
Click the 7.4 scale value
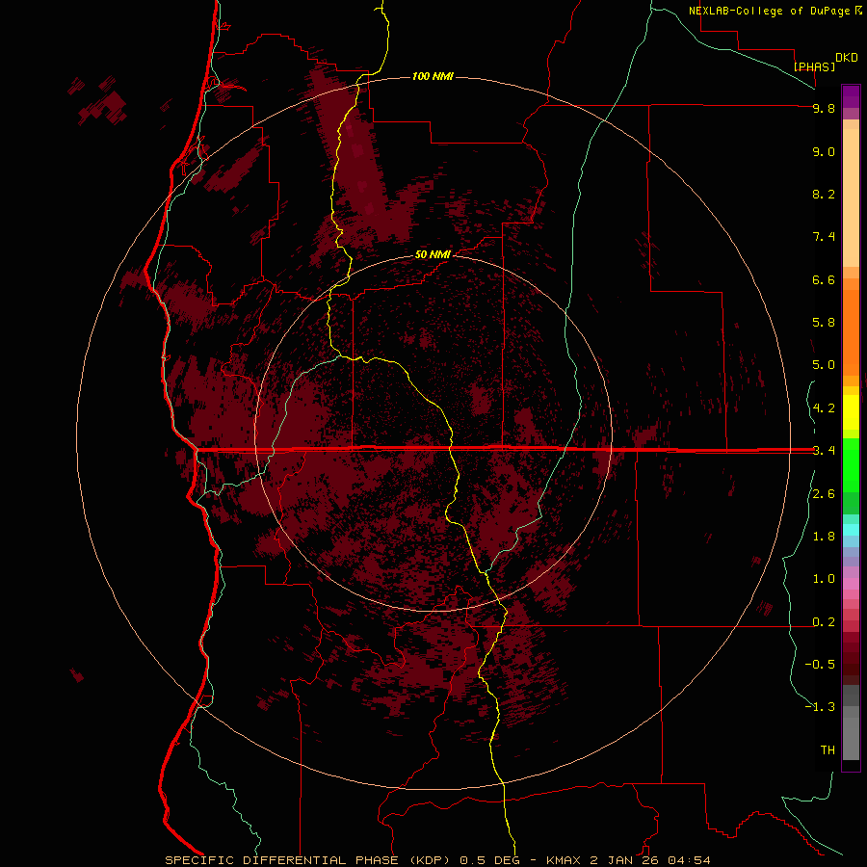point(824,237)
